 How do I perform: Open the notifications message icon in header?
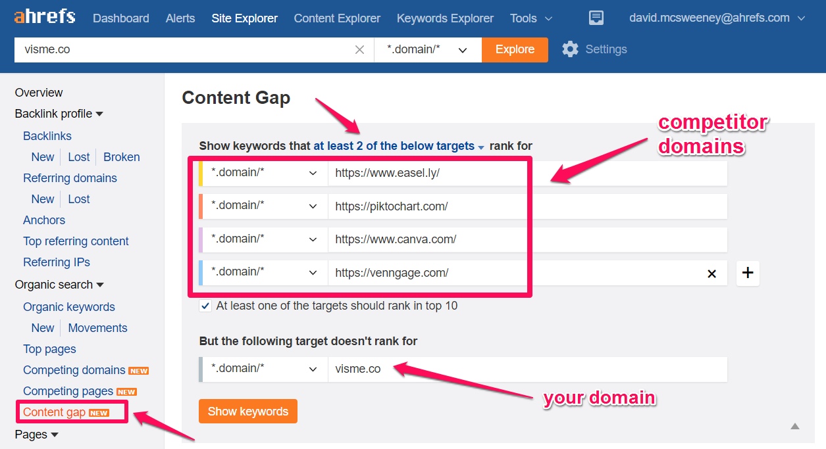(596, 18)
